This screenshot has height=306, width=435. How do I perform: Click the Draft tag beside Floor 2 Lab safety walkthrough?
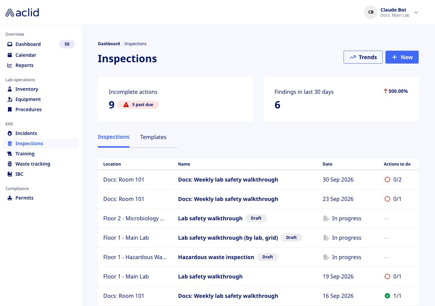tap(256, 218)
